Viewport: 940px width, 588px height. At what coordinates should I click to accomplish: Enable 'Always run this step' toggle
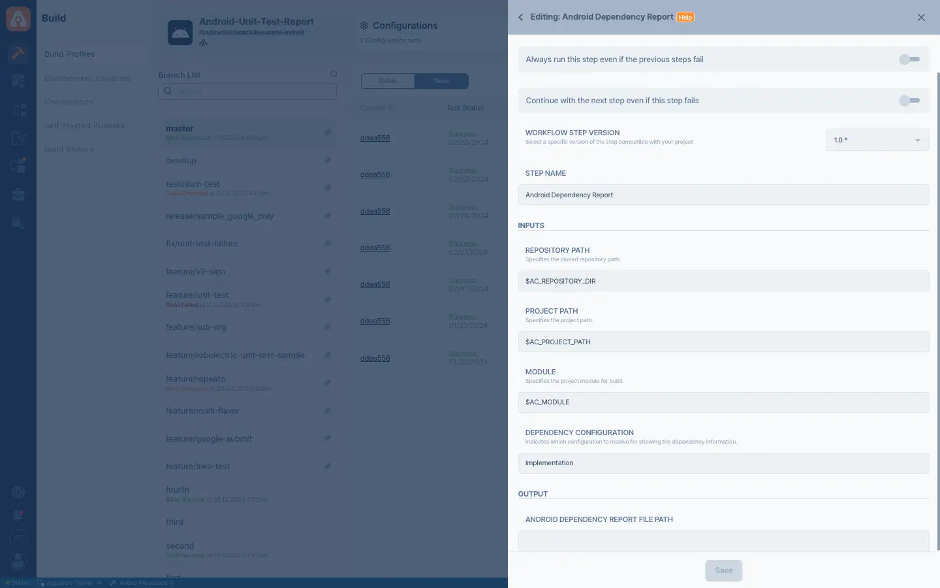pyautogui.click(x=909, y=59)
